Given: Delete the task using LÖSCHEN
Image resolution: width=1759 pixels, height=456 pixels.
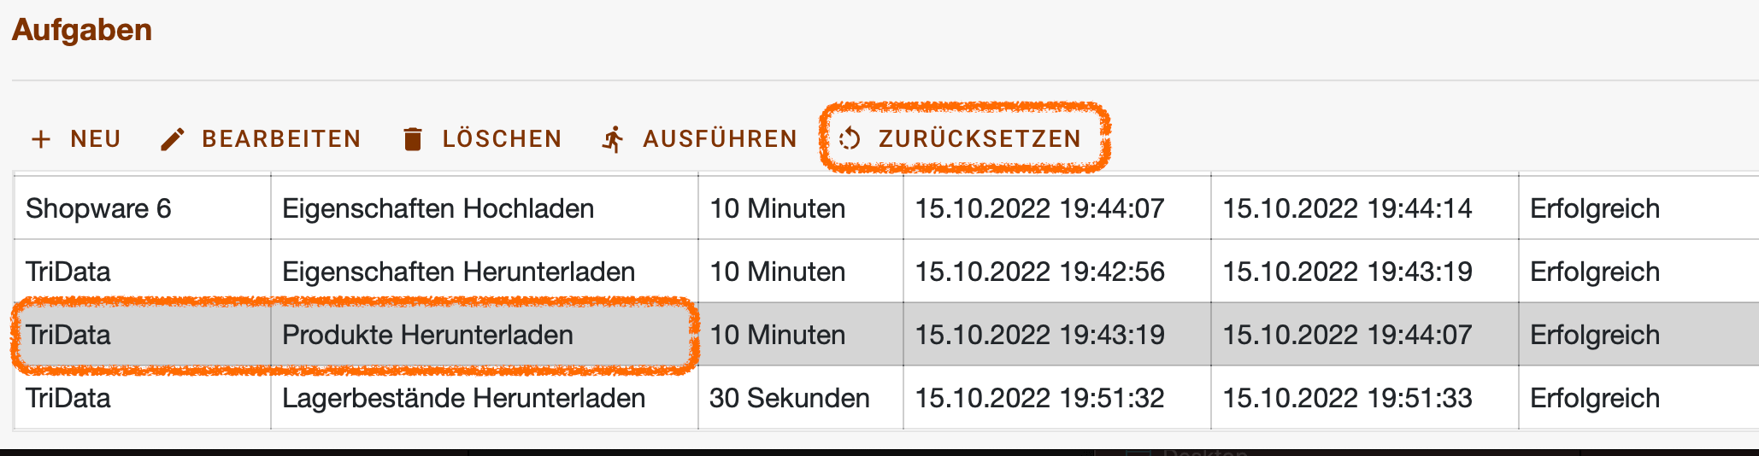Looking at the screenshot, I should click(482, 139).
